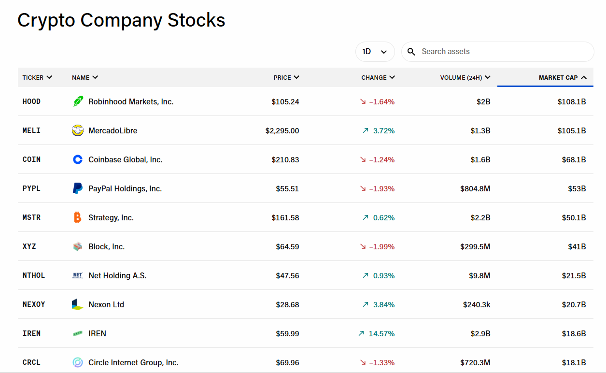
Task: Click the Nexon Ltd logo icon
Action: (78, 304)
